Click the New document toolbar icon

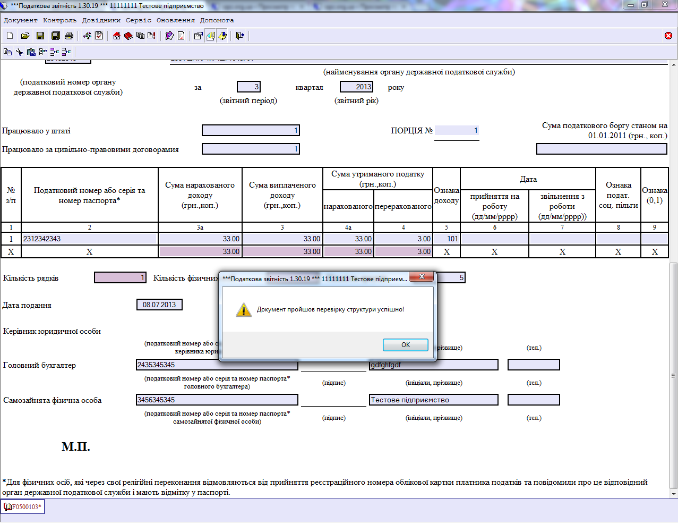[10, 36]
